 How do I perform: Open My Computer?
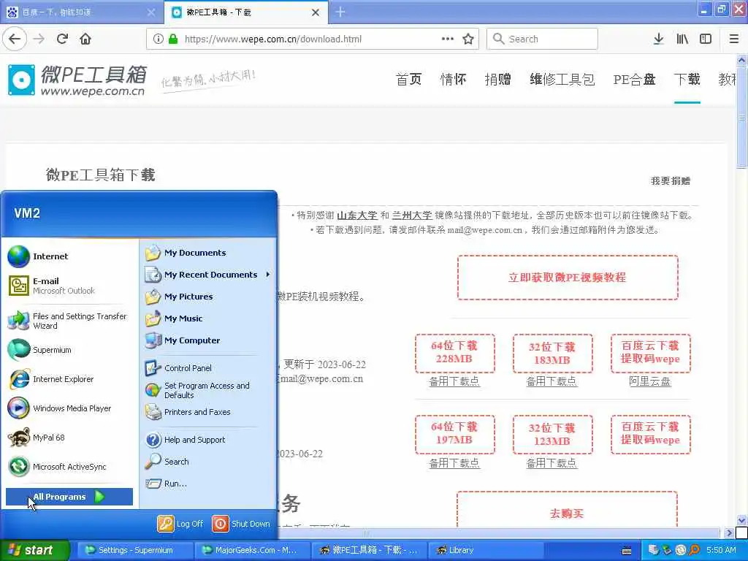coord(207,340)
